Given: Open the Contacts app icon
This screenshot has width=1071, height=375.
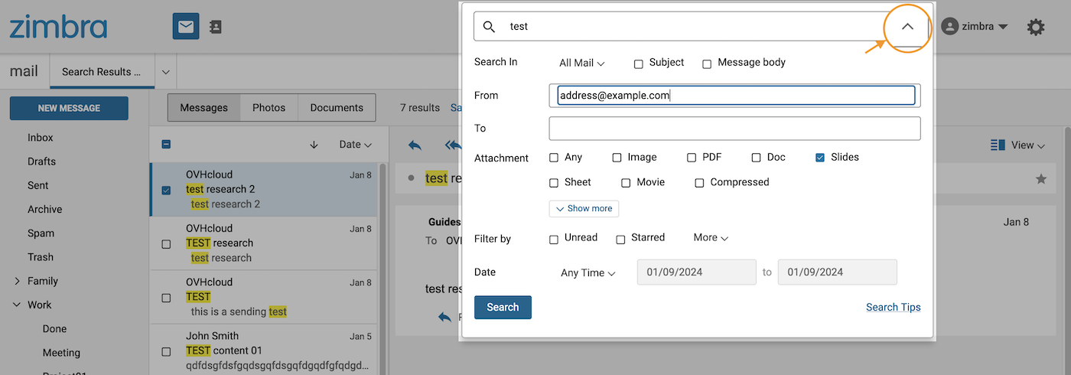Looking at the screenshot, I should pos(215,27).
